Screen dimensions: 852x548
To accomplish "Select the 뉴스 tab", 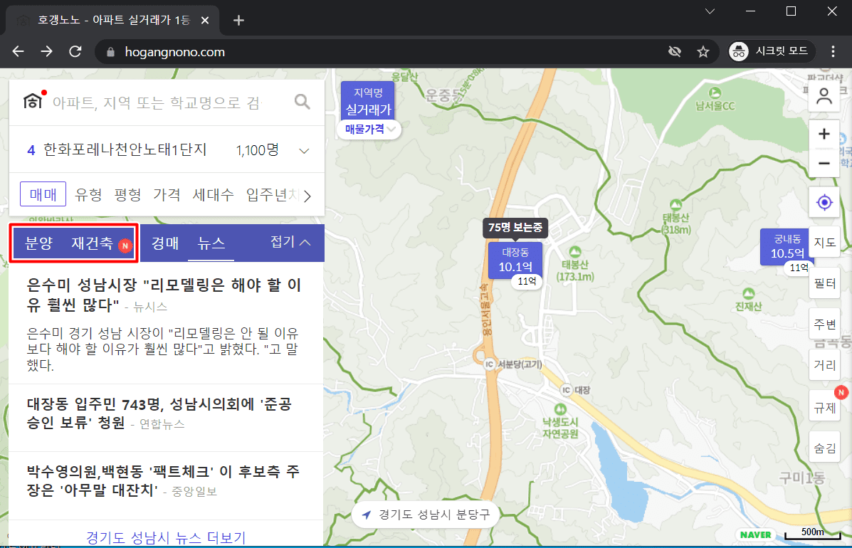I will click(211, 243).
